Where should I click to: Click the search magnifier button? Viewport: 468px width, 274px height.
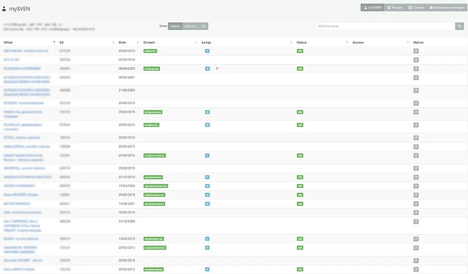click(459, 26)
